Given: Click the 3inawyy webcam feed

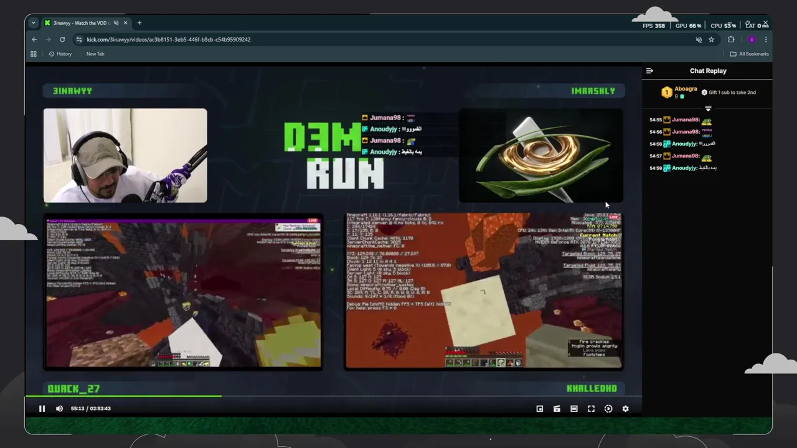Looking at the screenshot, I should (x=125, y=156).
